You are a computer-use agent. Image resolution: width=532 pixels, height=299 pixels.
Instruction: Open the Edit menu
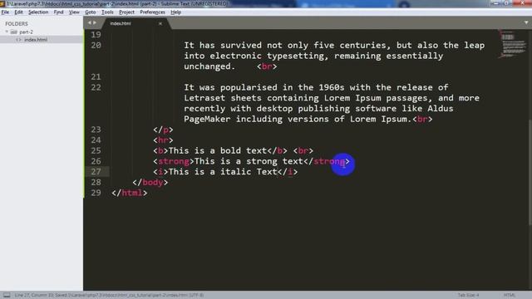[18, 12]
